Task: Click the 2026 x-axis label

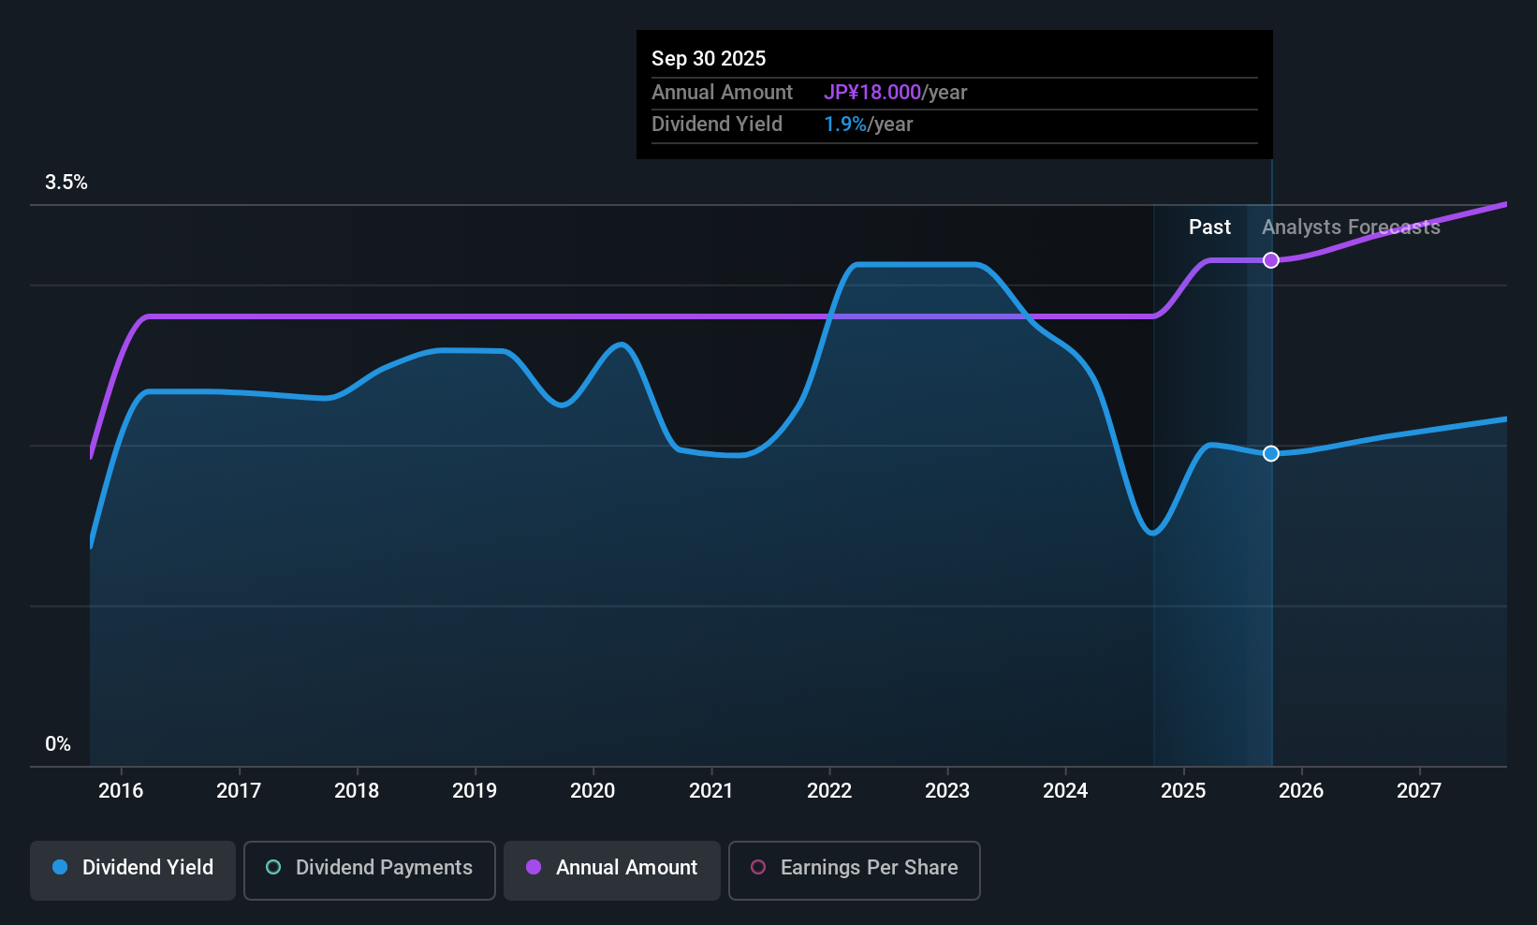Action: [1301, 791]
